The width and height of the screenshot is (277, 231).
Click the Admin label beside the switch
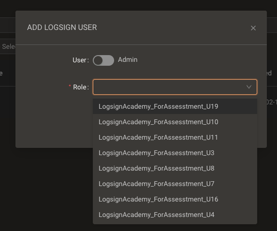tap(128, 60)
